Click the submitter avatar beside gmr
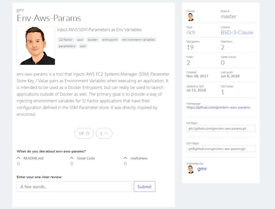The image size is (275, 209). [191, 169]
